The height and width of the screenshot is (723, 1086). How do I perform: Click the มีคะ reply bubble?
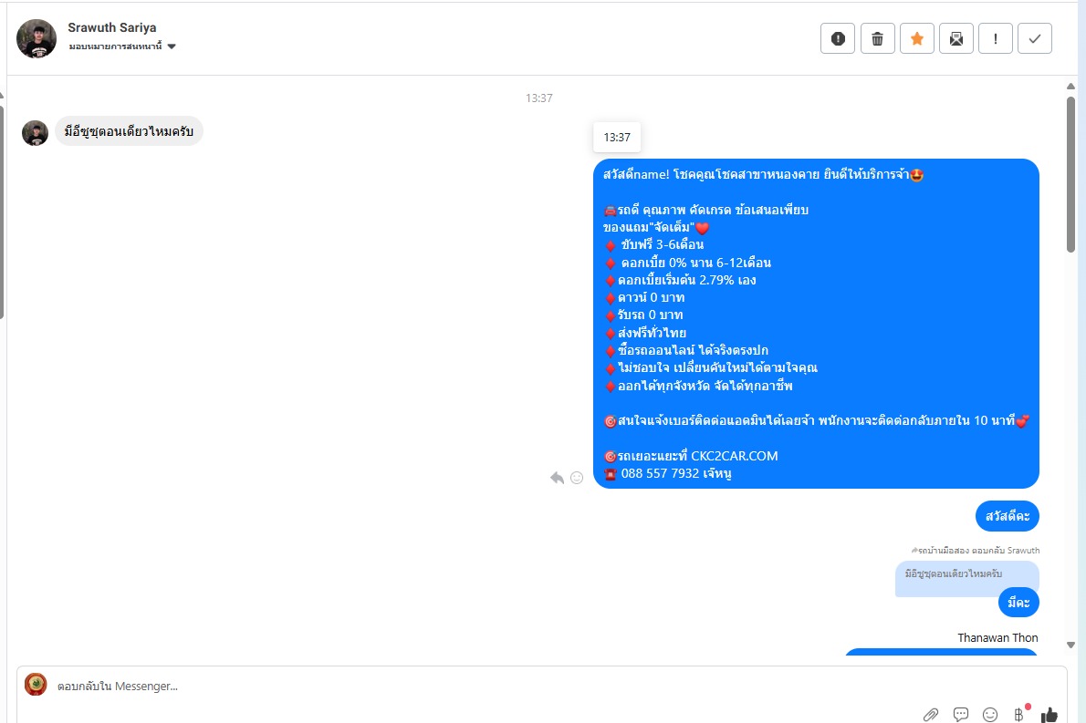coord(1018,603)
